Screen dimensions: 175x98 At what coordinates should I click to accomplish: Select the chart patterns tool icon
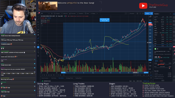coord(38,30)
